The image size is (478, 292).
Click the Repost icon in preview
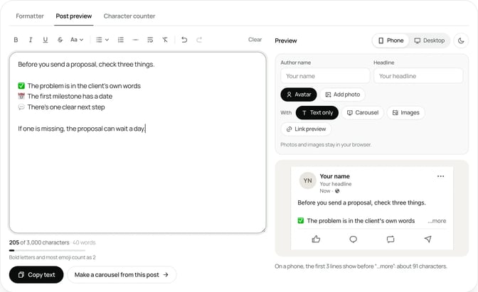[x=391, y=239]
